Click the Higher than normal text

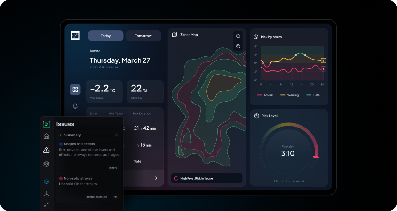289,181
